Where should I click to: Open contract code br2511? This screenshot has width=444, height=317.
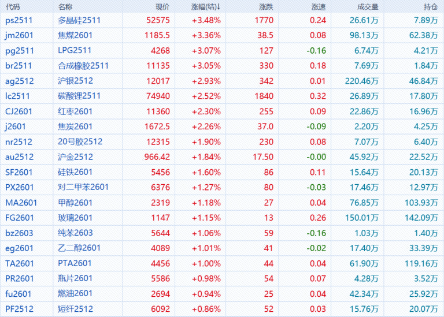[x=18, y=66]
